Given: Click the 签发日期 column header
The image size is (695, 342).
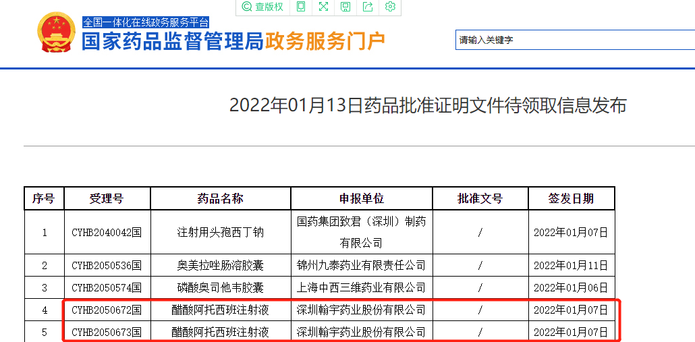Looking at the screenshot, I should [571, 198].
